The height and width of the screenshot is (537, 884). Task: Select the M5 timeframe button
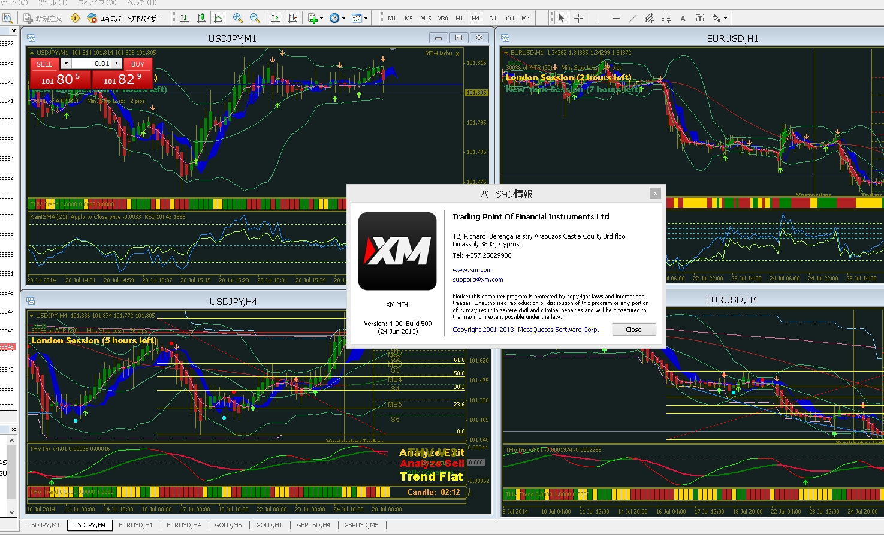[409, 18]
